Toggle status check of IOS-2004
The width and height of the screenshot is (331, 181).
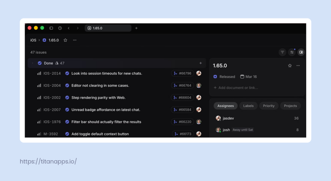tap(67, 85)
